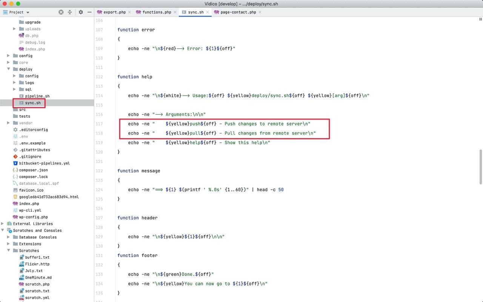This screenshot has width=483, height=302.
Task: Select bitbucket-pipelines.yml file
Action: (x=44, y=163)
